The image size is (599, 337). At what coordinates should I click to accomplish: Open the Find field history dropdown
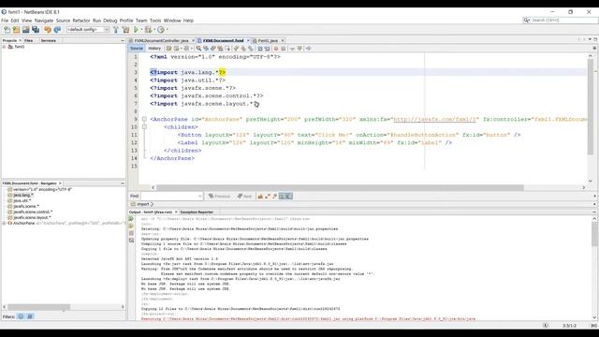[199, 196]
